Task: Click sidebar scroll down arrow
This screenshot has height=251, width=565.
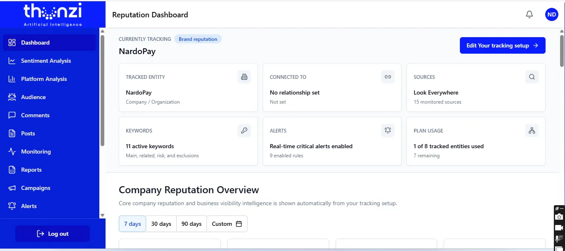Action: tap(102, 215)
